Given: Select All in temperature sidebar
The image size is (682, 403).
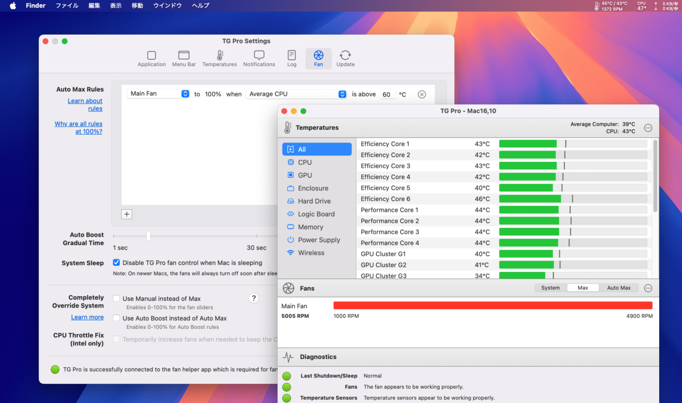Looking at the screenshot, I should tap(317, 150).
